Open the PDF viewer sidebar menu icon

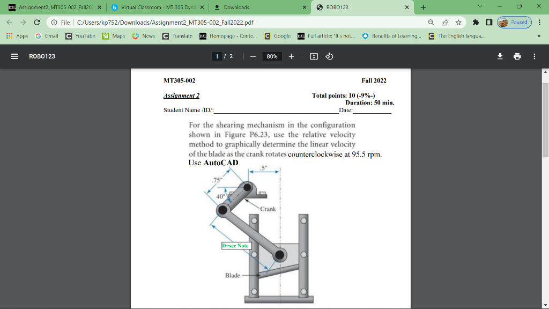click(14, 56)
